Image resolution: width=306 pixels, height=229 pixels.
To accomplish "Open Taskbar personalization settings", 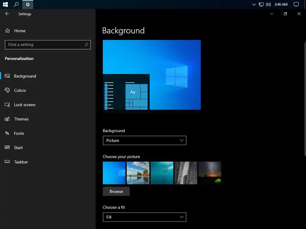I will pos(21,162).
